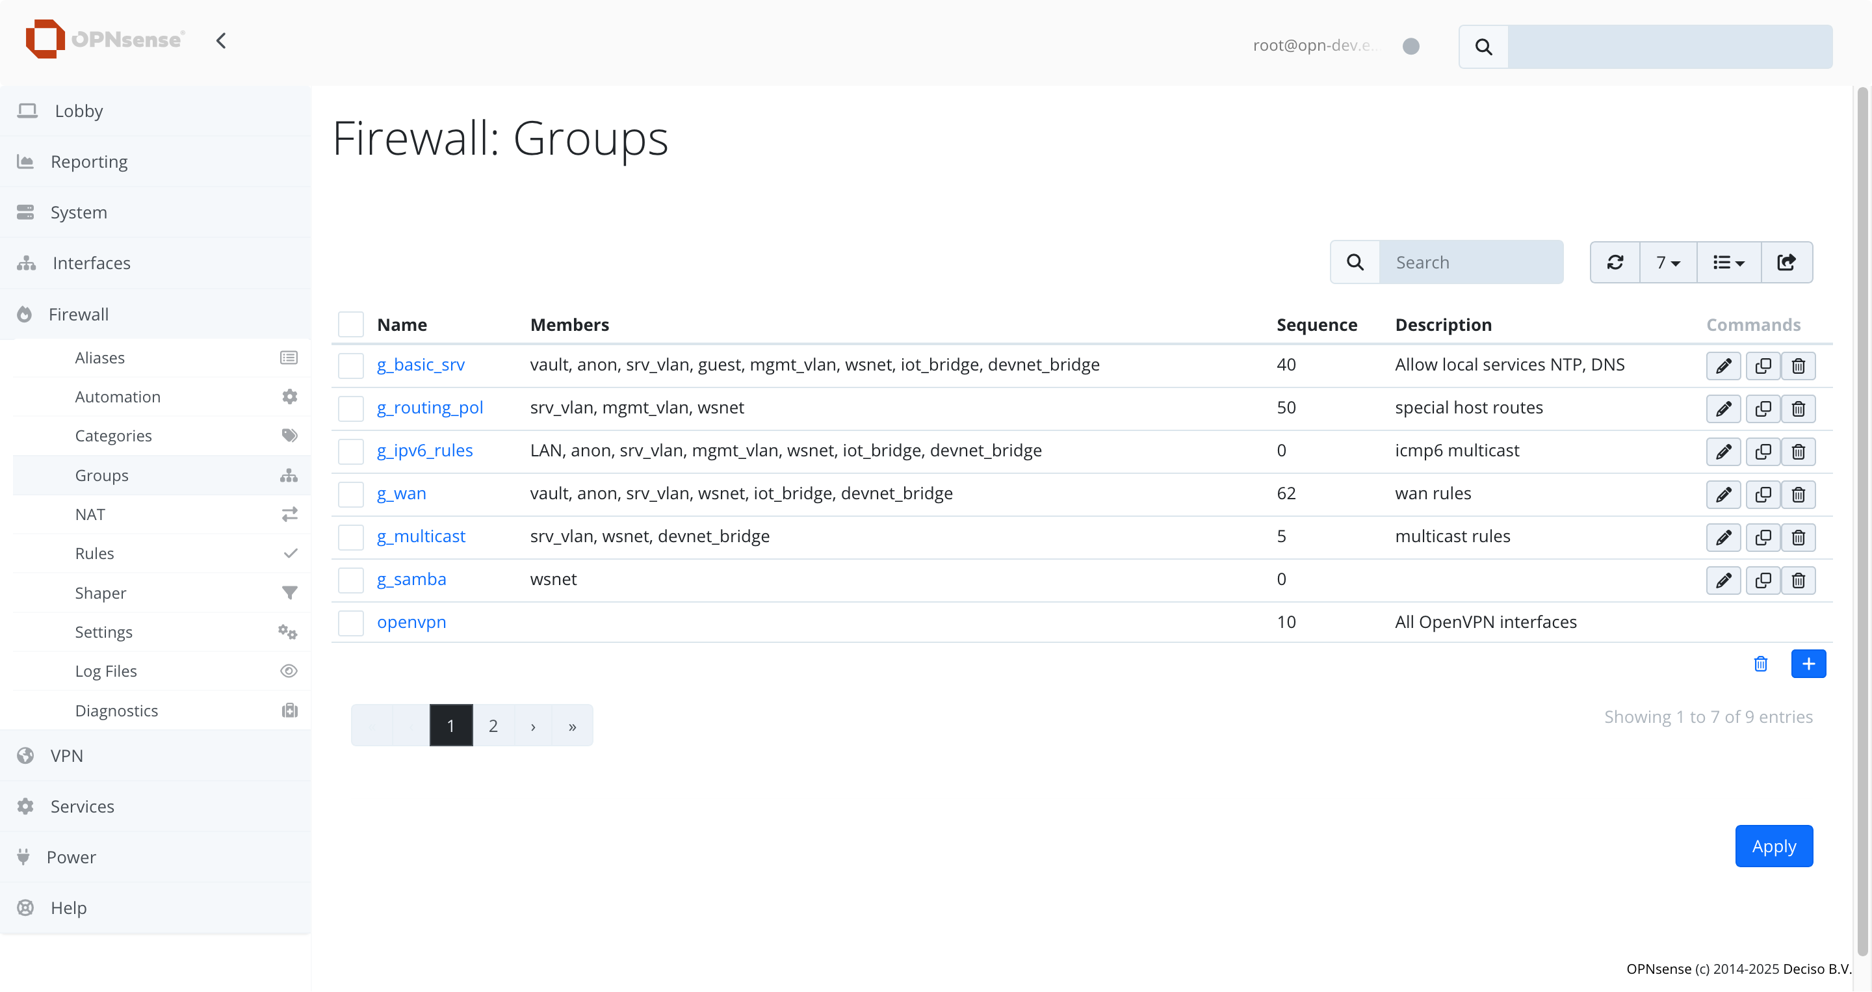Open the rows-per-page dropdown showing 7
Screen dimensions: 1872x992
tap(1668, 263)
